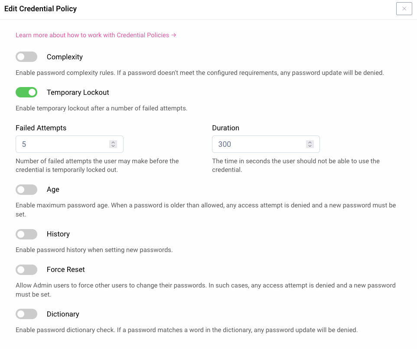Click the Edit Credential Policy title

pos(40,9)
